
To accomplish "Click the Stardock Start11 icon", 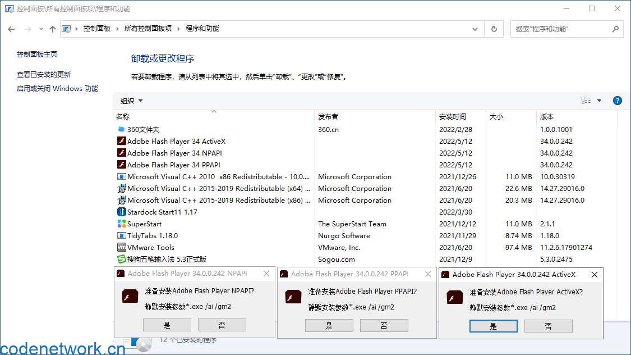I will [x=122, y=212].
